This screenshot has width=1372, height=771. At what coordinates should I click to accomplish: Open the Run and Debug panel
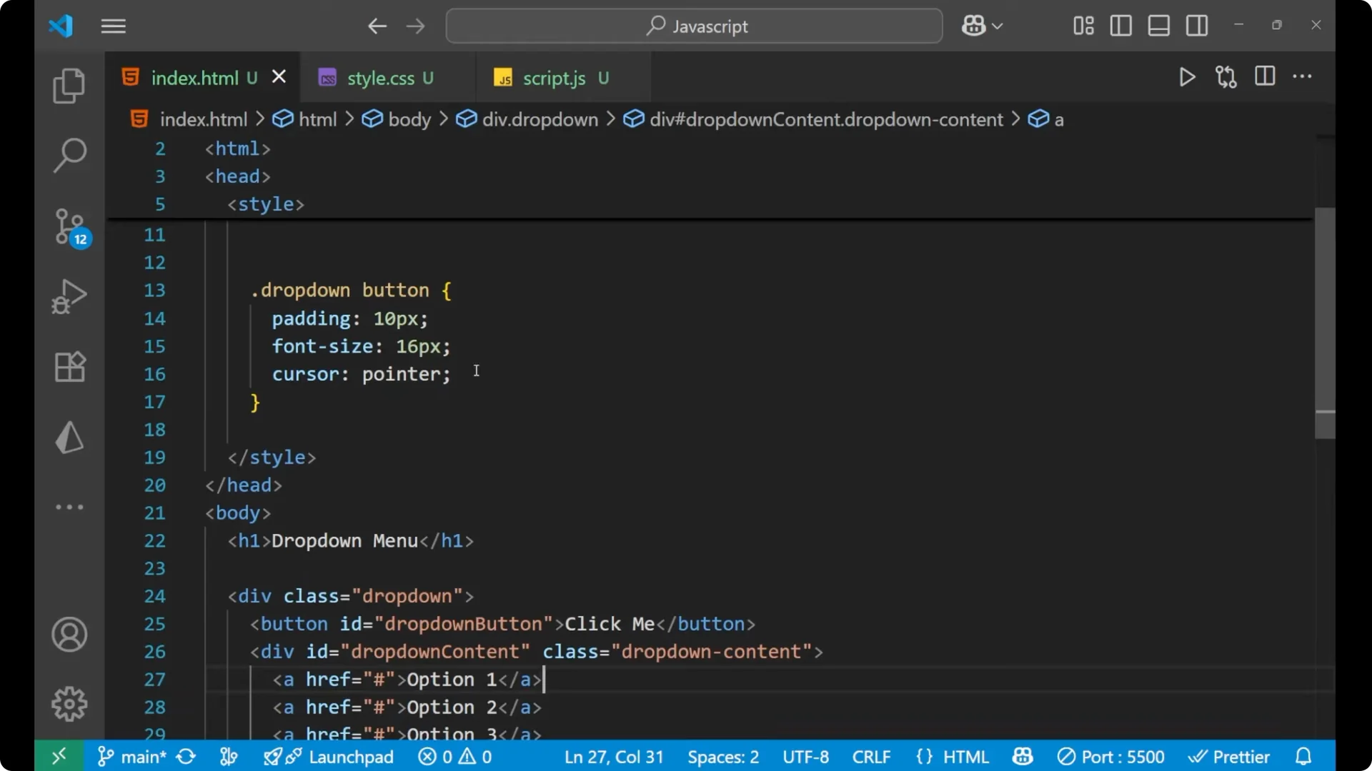point(69,296)
